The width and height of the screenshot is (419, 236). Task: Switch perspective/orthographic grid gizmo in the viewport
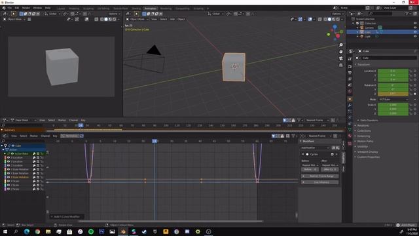click(340, 65)
